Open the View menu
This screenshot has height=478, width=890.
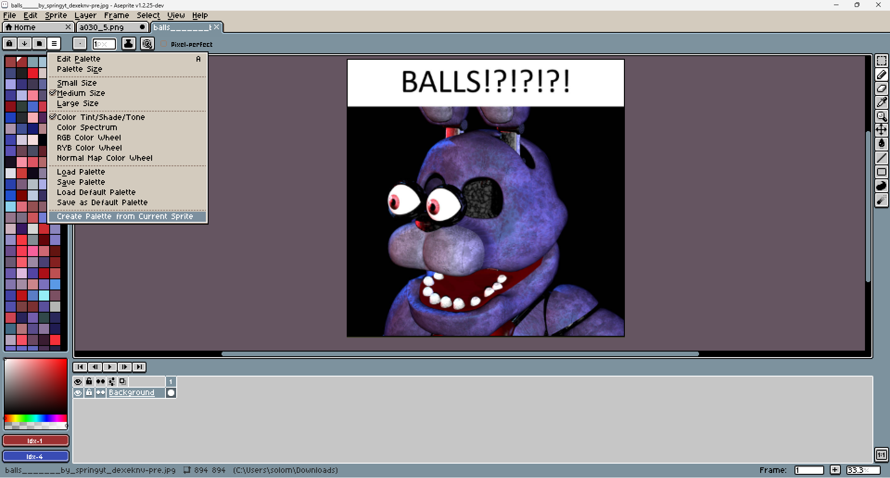tap(176, 15)
